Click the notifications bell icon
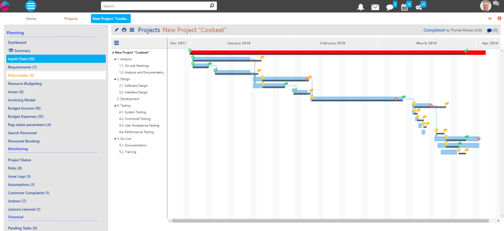504x231 pixels. 361,7
